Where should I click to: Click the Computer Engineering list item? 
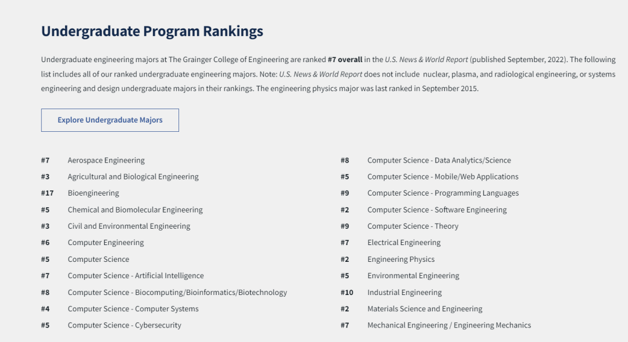click(x=105, y=243)
